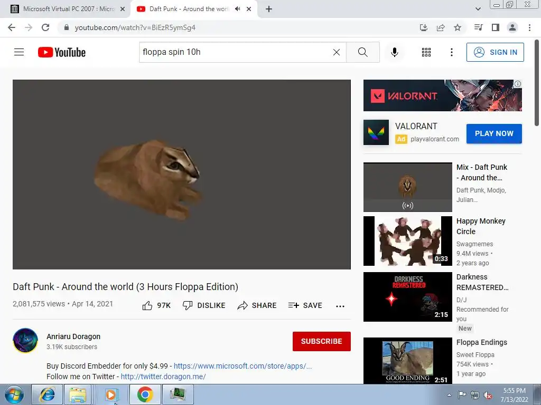
Task: Open the Action Center flag icon
Action: point(462,395)
